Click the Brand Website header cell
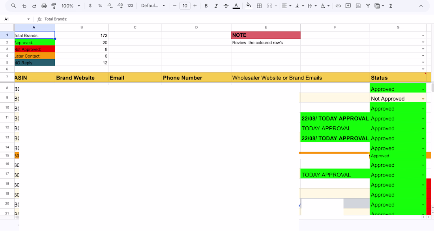The width and height of the screenshot is (434, 231). point(82,77)
